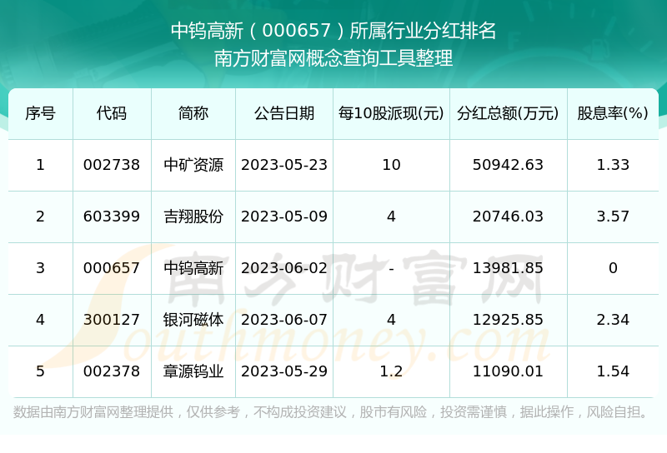Click the date 2023-05-29
The height and width of the screenshot is (453, 667).
point(284,371)
